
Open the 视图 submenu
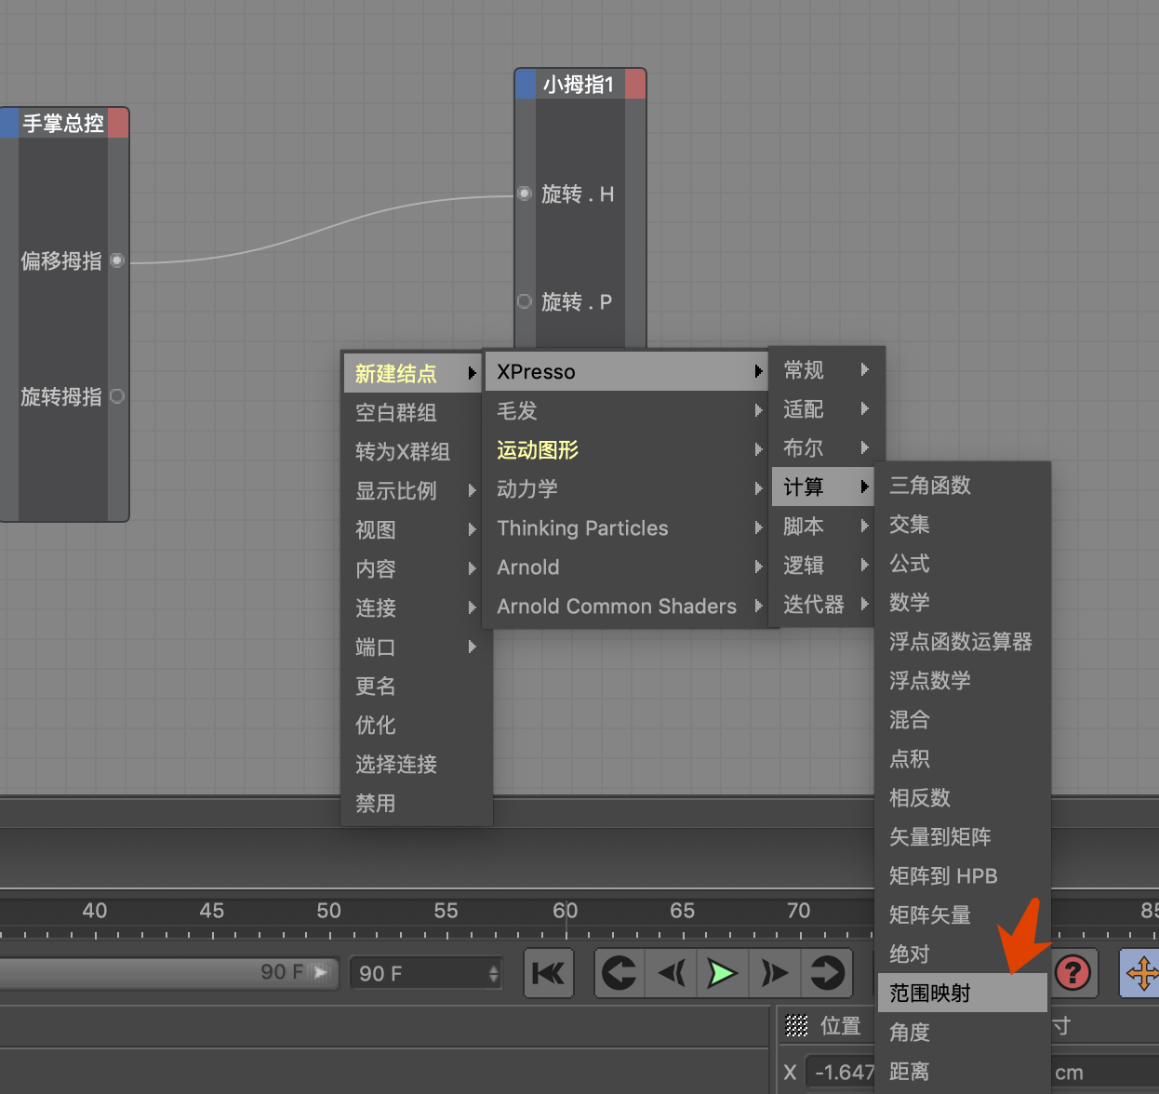point(412,529)
